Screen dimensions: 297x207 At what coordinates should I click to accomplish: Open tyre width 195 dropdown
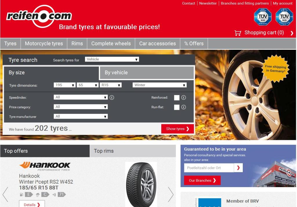point(65,85)
